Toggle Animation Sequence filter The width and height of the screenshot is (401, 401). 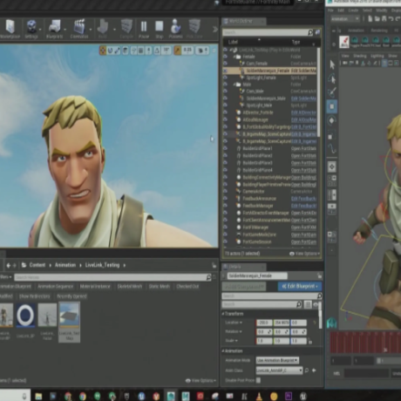pyautogui.click(x=55, y=287)
